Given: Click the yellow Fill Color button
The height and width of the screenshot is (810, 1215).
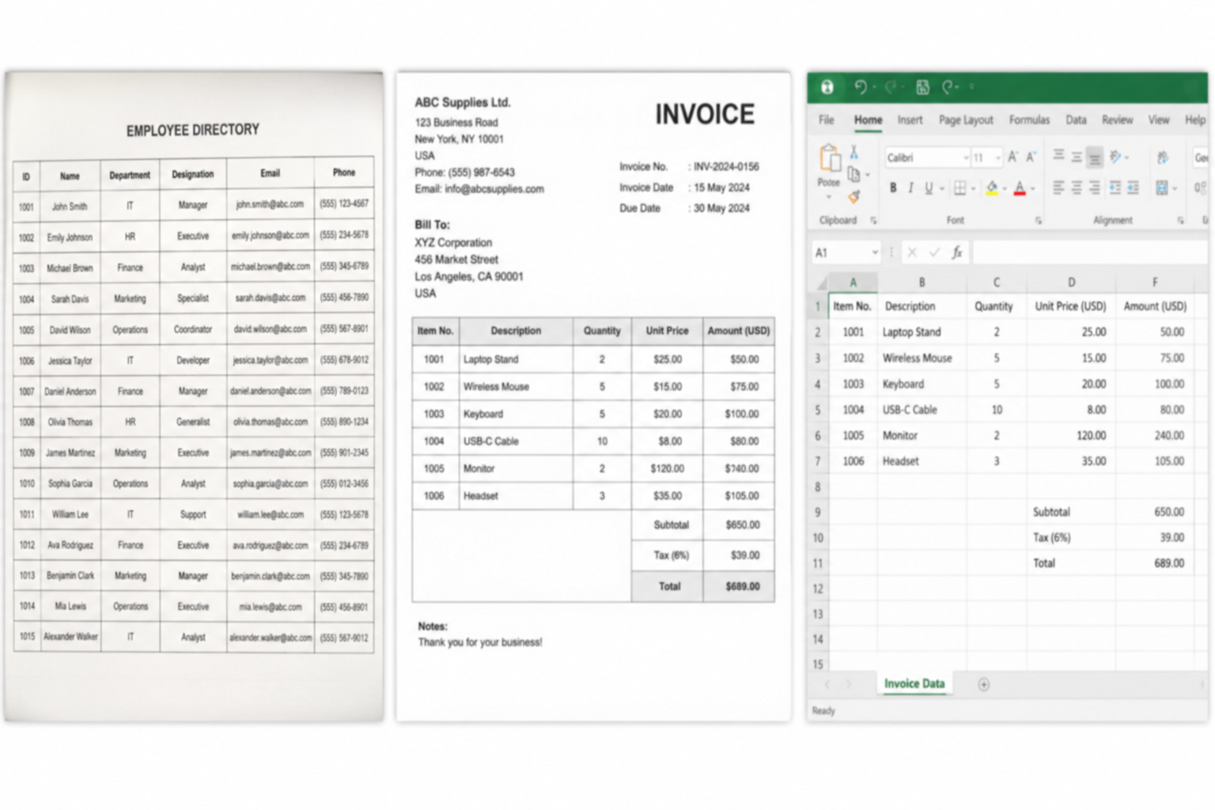Looking at the screenshot, I should (x=992, y=188).
